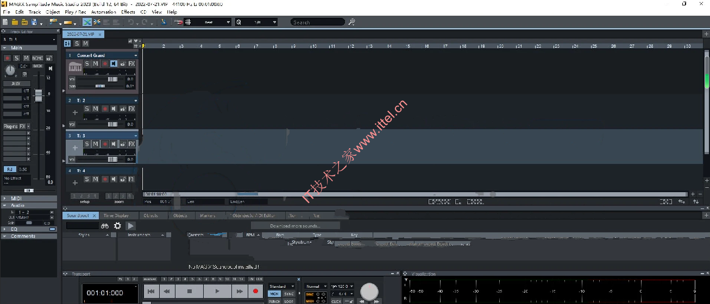Click Plug-ins button in Track Editor
This screenshot has width=710, height=304.
tap(11, 126)
